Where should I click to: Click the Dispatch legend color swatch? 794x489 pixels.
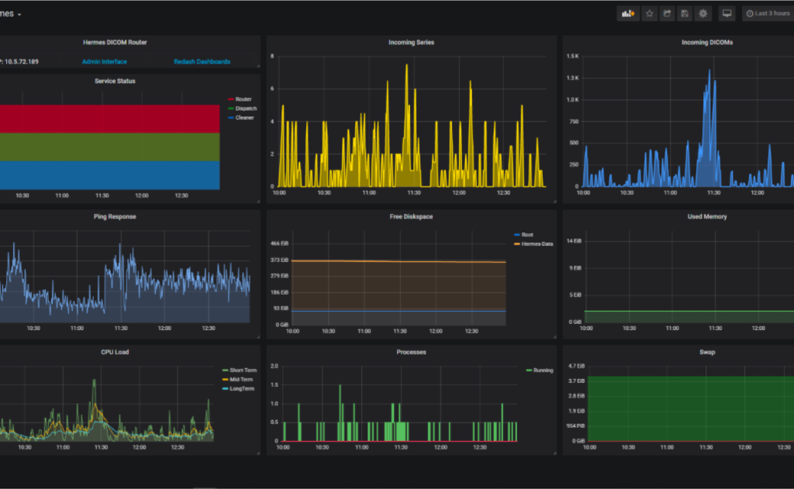[231, 108]
